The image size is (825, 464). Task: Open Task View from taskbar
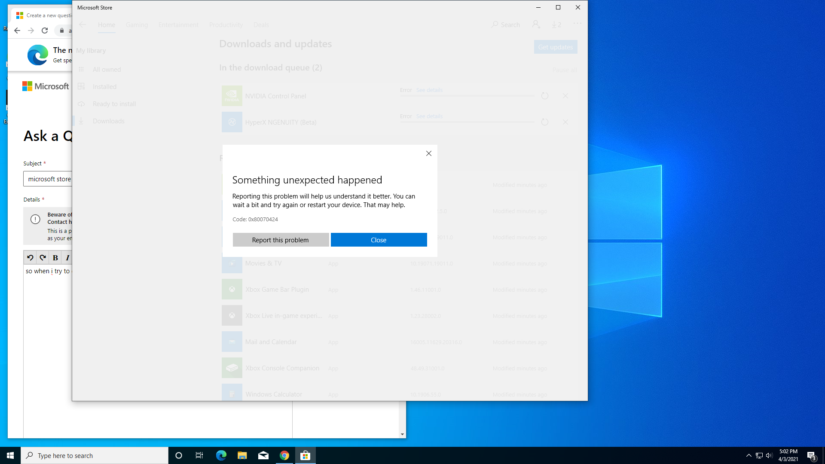tap(199, 455)
